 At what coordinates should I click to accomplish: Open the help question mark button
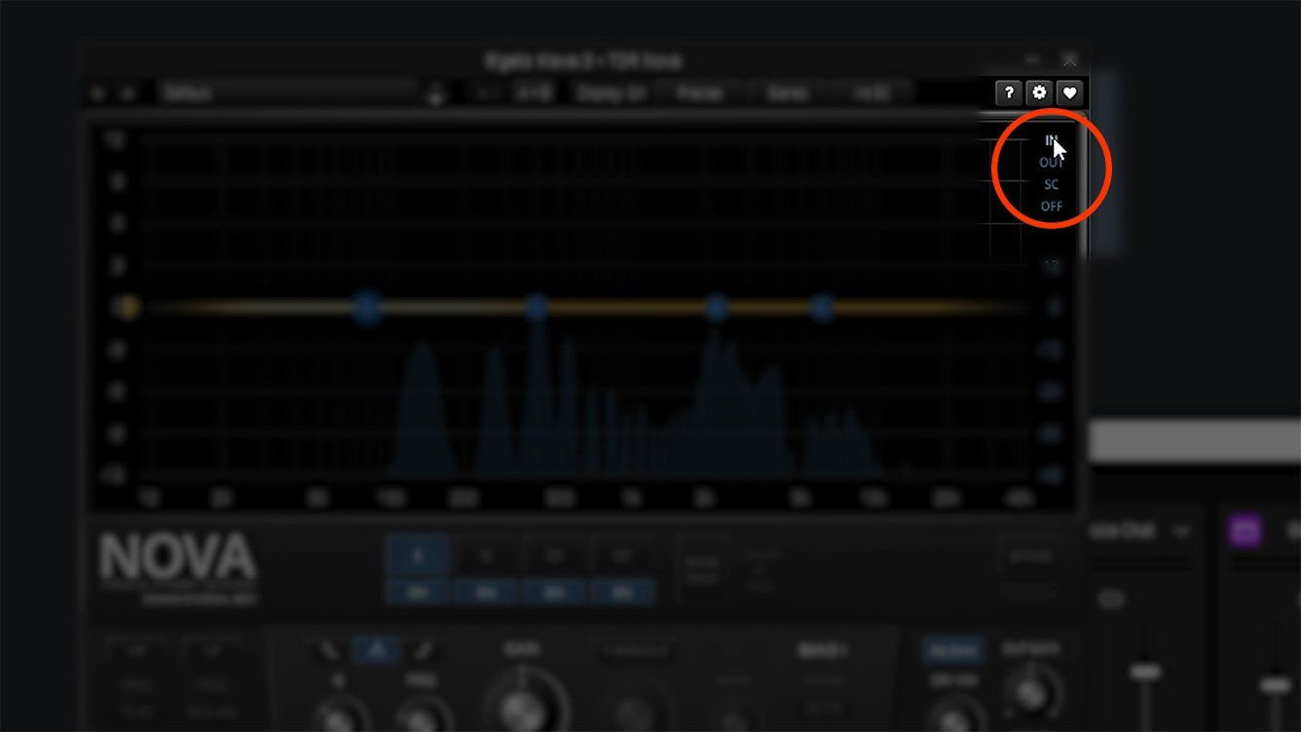(1009, 92)
